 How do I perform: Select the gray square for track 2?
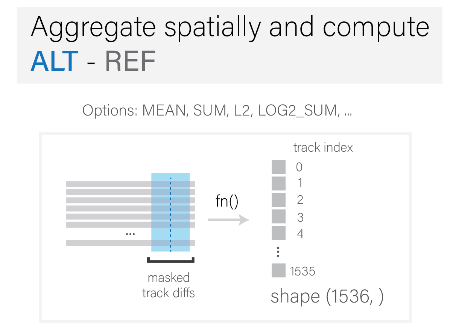click(278, 200)
